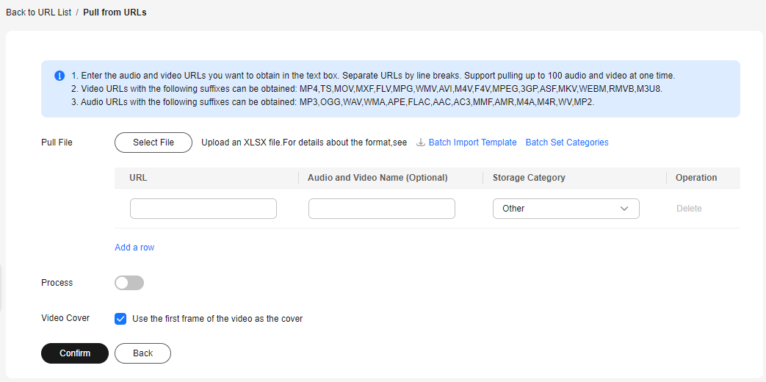766x382 pixels.
Task: Go back via Back to URL List breadcrumb
Action: (x=39, y=12)
